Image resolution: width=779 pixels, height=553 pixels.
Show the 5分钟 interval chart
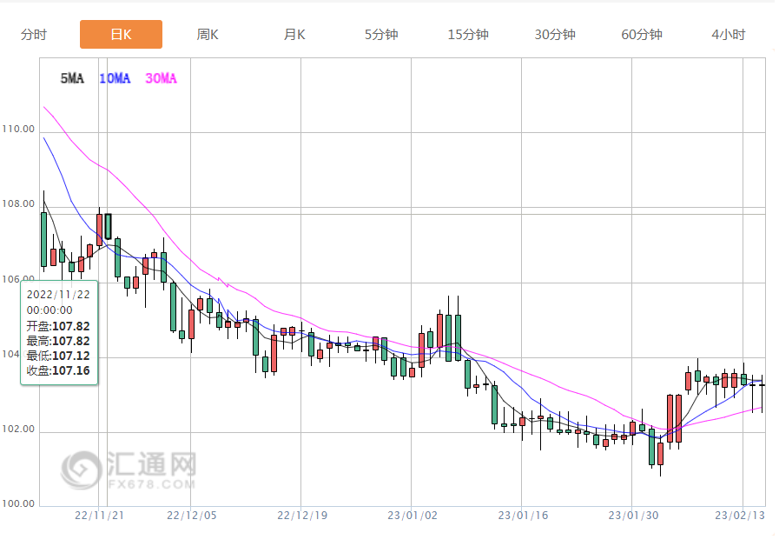coord(381,35)
